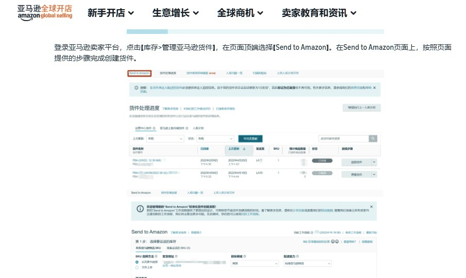Click the smiley face feedback icon
The width and height of the screenshot is (466, 278).
tap(333, 242)
